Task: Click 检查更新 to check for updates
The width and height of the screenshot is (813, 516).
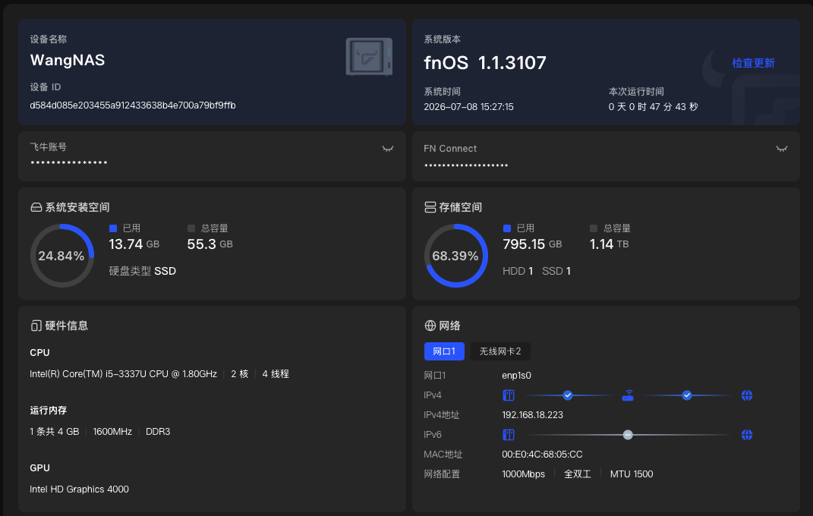Action: point(753,63)
